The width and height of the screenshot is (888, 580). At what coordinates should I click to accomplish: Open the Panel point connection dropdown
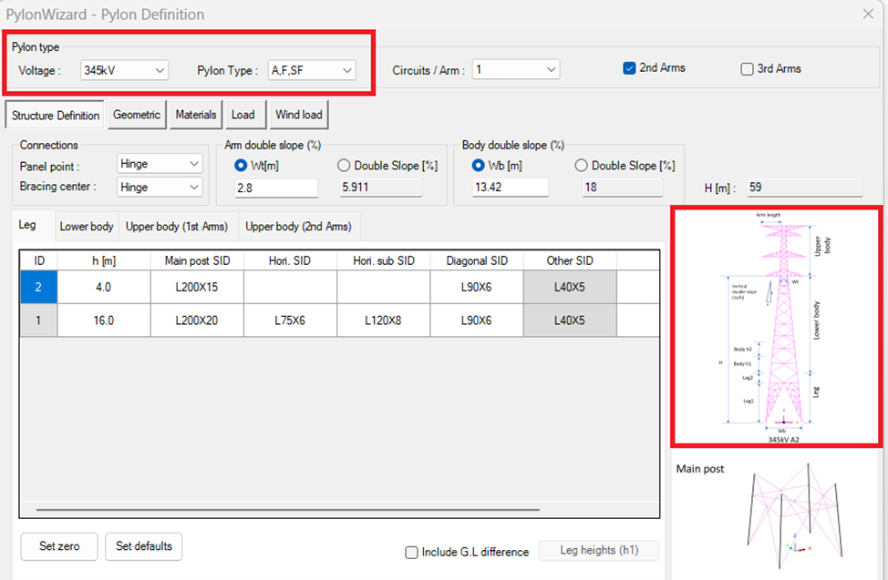160,164
